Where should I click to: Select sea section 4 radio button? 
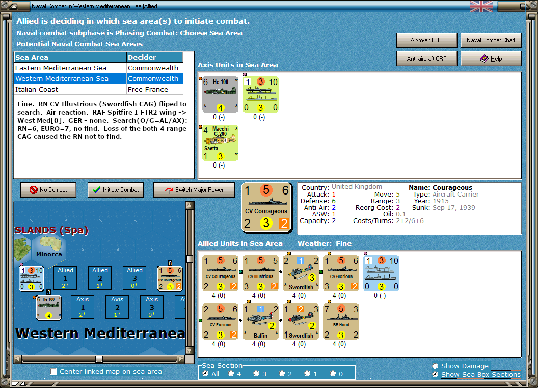point(231,374)
